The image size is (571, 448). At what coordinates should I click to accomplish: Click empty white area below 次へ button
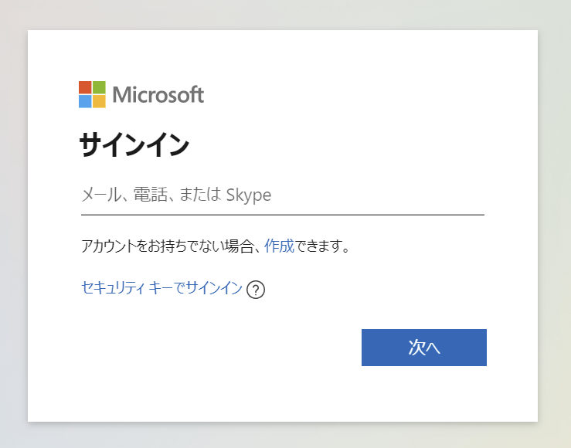click(x=423, y=395)
